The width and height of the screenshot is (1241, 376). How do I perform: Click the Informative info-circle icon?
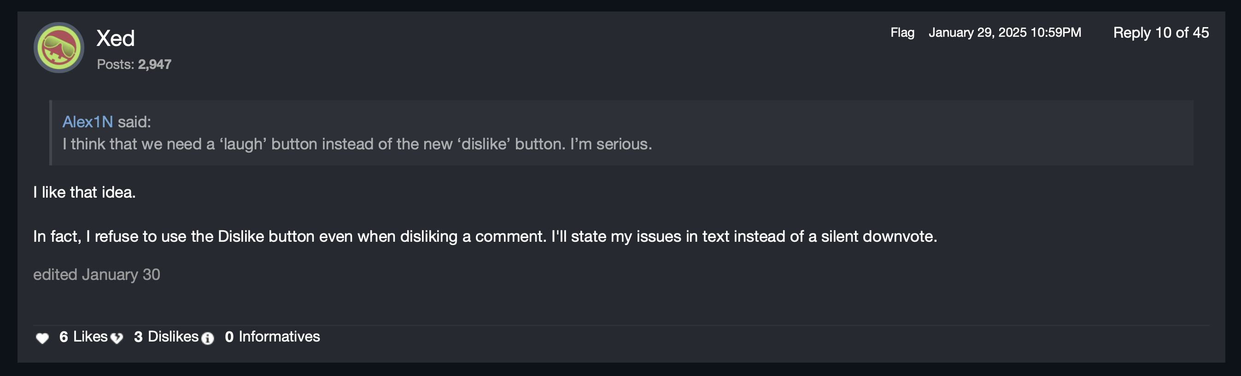click(x=208, y=338)
